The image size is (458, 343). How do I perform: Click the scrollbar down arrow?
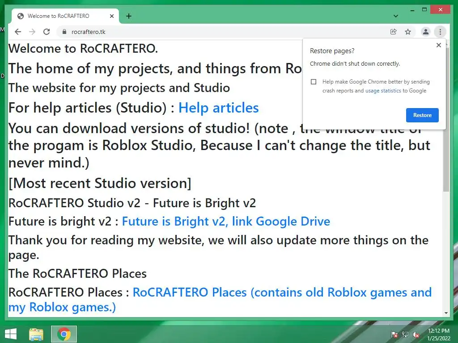click(446, 313)
